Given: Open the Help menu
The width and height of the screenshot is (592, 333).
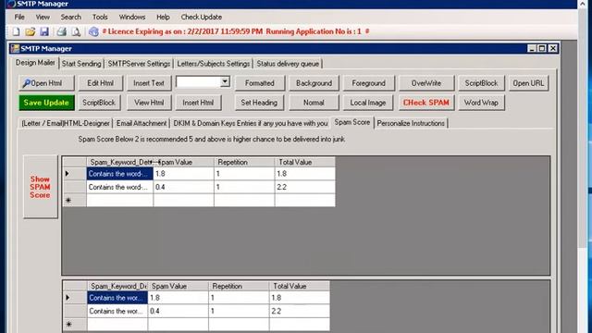Looking at the screenshot, I should pos(163,17).
